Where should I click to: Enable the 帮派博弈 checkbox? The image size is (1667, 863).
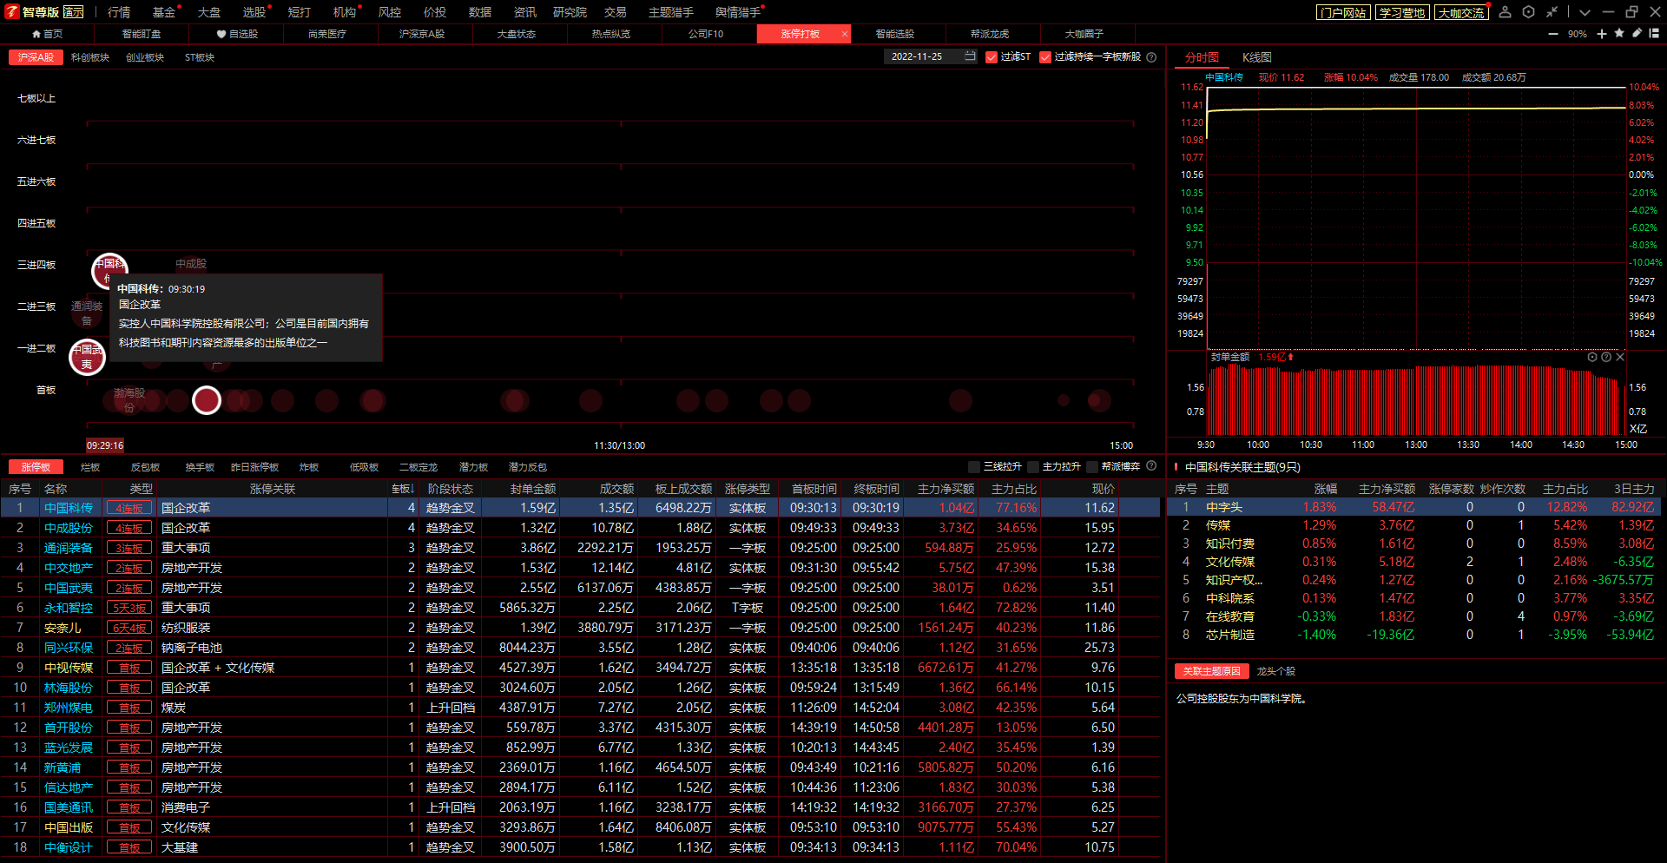1092,467
